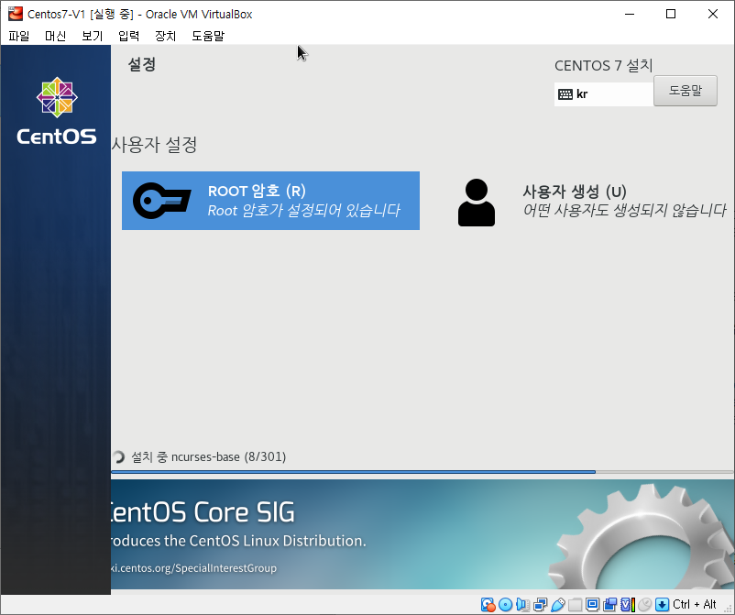
Task: Click the mouse integration status icon
Action: [645, 605]
